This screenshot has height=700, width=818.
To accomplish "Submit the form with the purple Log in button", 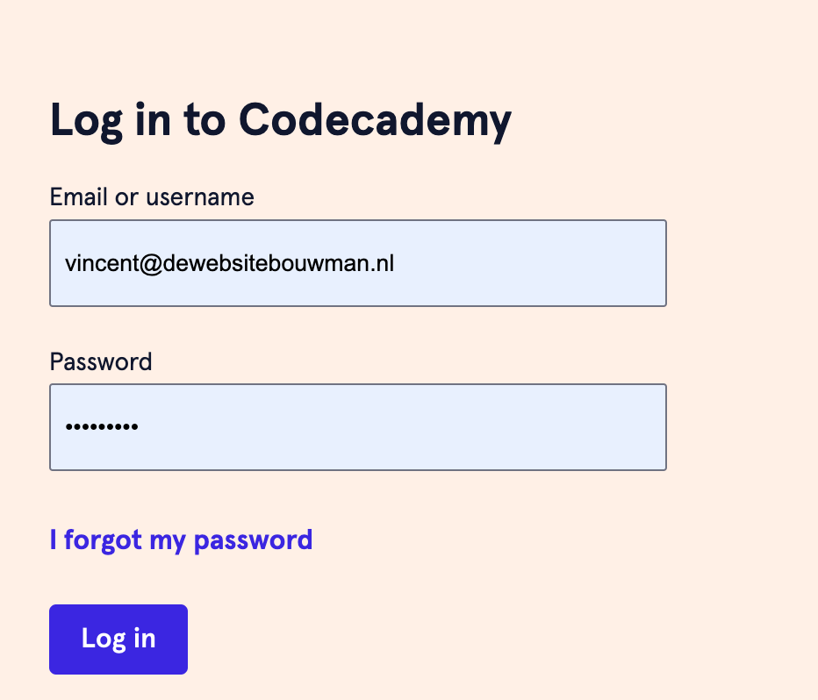I will point(118,639).
